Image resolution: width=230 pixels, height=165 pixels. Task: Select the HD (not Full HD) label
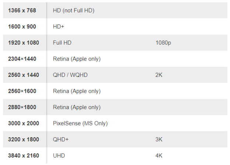pyautogui.click(x=73, y=10)
